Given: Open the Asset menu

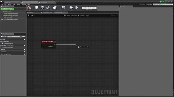Looking at the screenshot, I should [10, 4].
